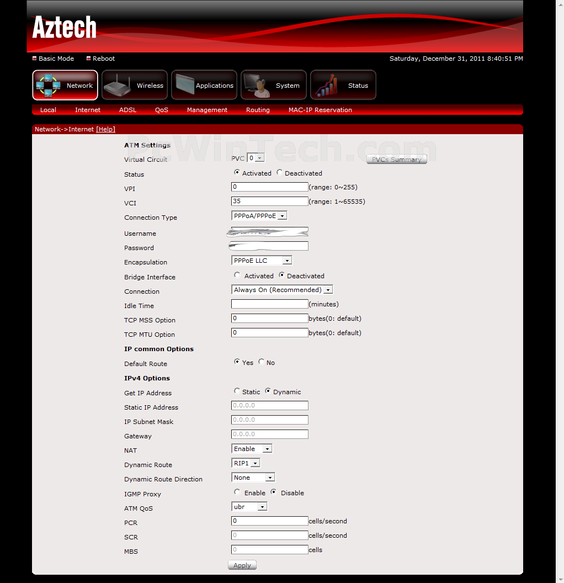Open the ADSL submenu tab

[128, 110]
